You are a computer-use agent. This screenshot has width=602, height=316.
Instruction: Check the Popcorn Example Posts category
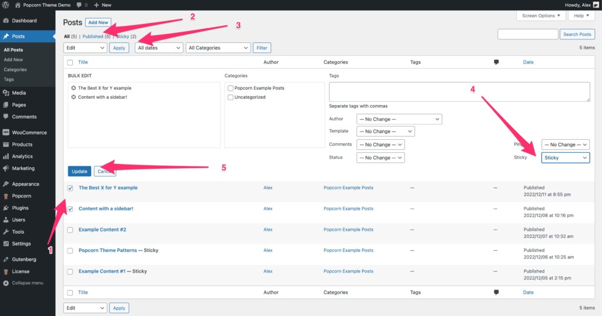click(230, 88)
